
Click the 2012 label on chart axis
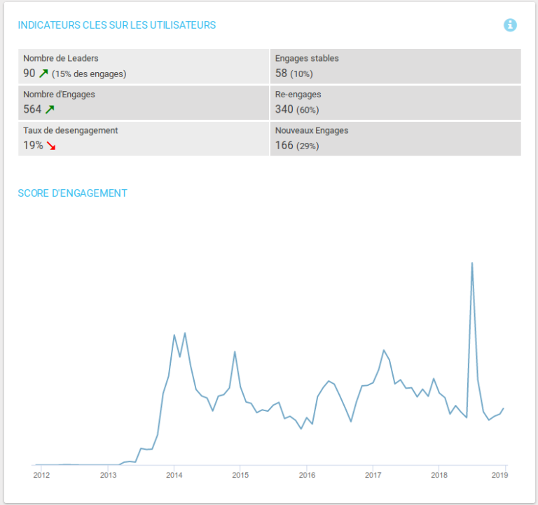point(41,476)
